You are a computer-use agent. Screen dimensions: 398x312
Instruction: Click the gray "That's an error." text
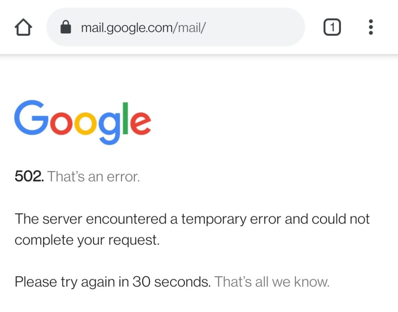pyautogui.click(x=93, y=177)
